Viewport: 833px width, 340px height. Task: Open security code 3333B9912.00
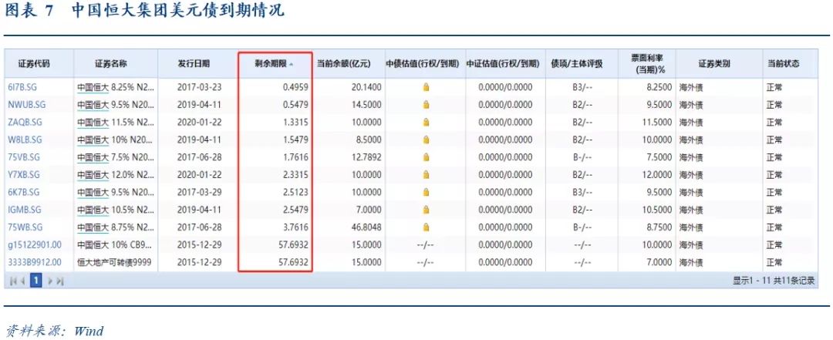(35, 262)
